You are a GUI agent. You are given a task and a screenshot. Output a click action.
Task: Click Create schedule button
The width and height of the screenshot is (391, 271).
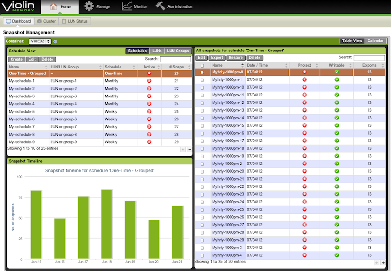[x=17, y=59]
